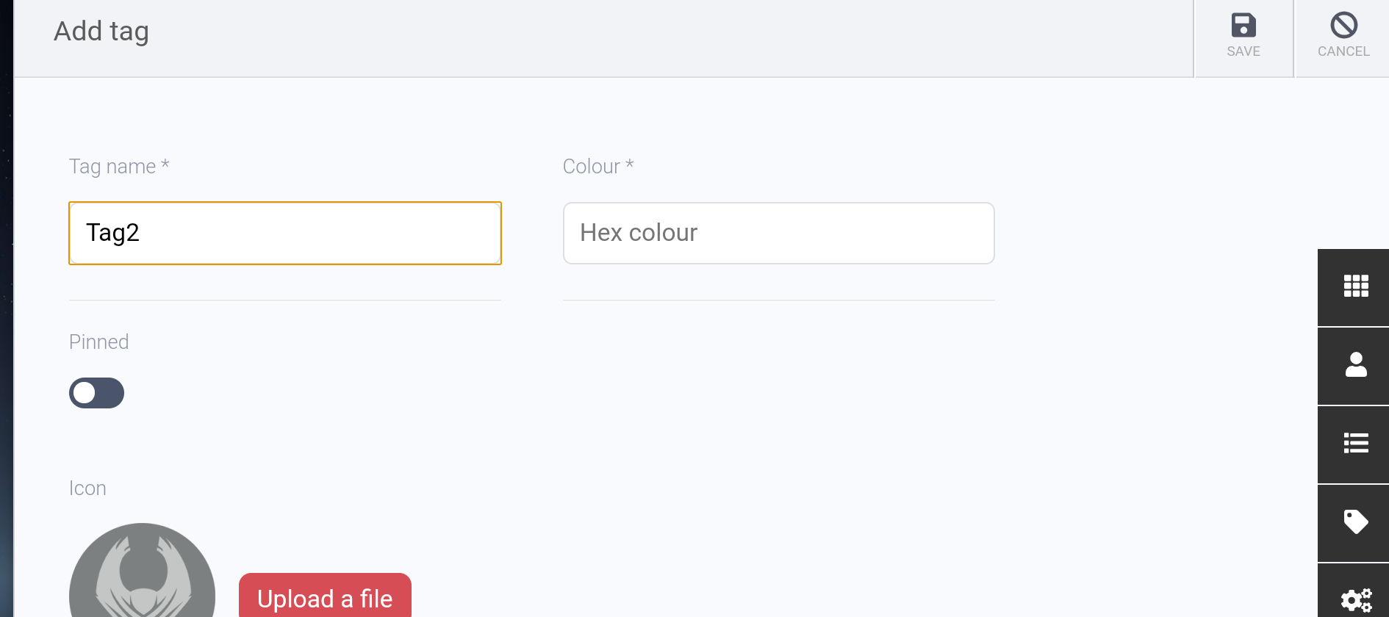The width and height of the screenshot is (1389, 617).
Task: Open the tags section via the tag icon
Action: (1356, 522)
